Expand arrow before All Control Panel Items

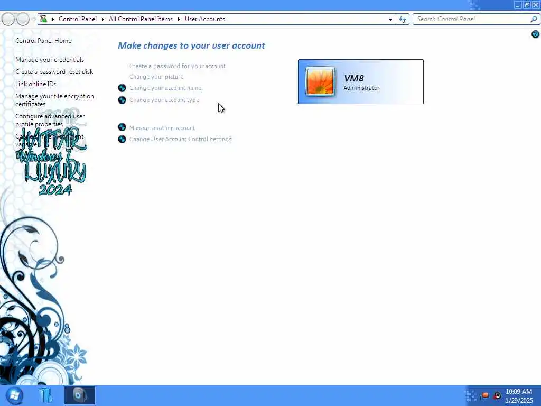103,20
